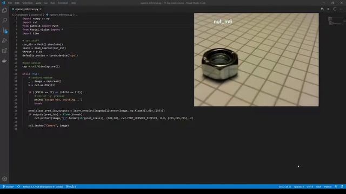346x194 pixels.
Task: Open the Run menu
Action: tap(53, 3)
